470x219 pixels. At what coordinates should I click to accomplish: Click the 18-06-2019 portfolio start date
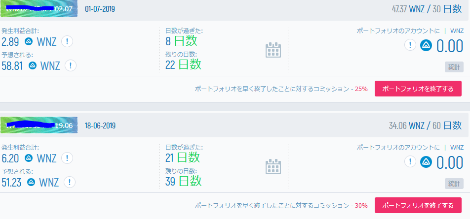tap(100, 125)
